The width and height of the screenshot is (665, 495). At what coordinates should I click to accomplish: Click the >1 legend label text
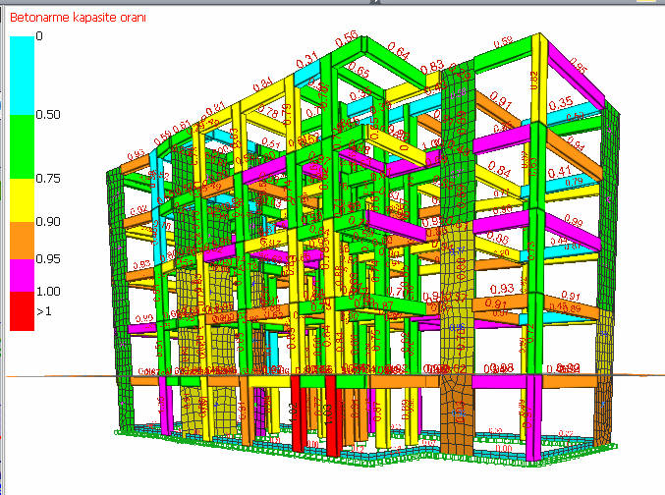(44, 310)
